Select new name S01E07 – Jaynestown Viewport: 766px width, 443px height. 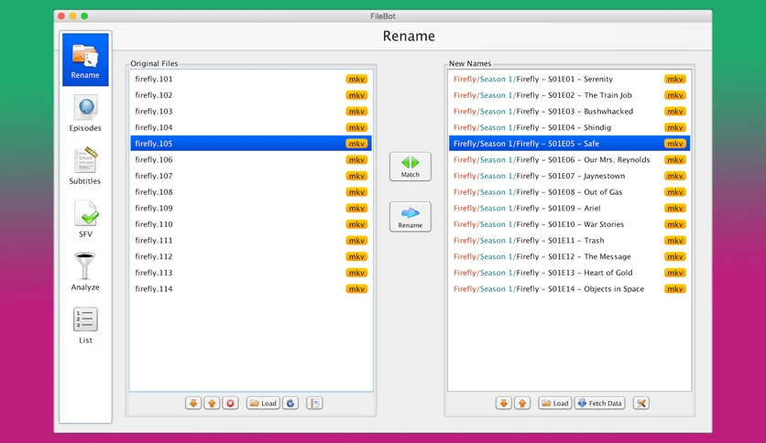point(569,176)
